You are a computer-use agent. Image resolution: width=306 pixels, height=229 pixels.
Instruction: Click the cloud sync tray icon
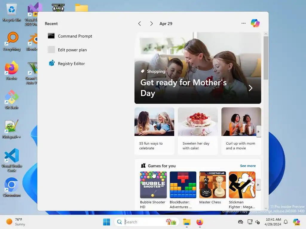241,222
